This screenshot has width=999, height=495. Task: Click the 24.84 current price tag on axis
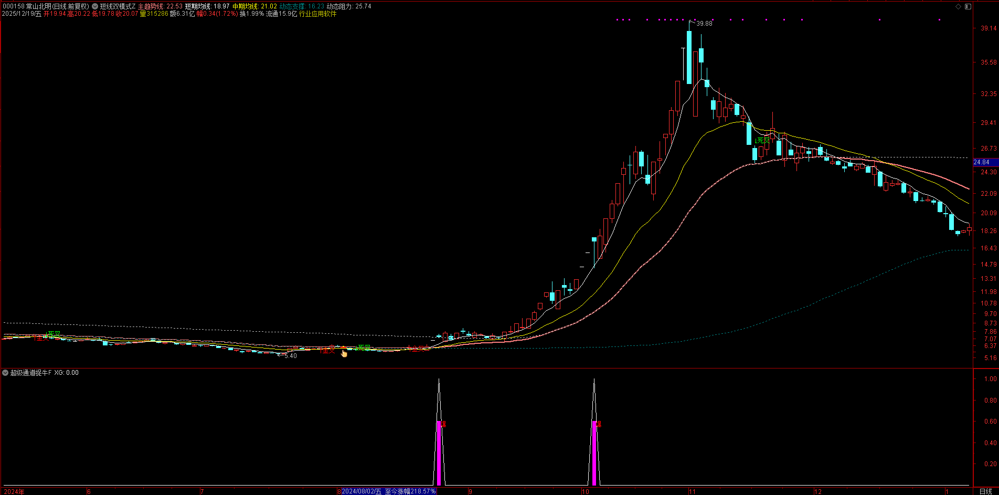tap(982, 162)
